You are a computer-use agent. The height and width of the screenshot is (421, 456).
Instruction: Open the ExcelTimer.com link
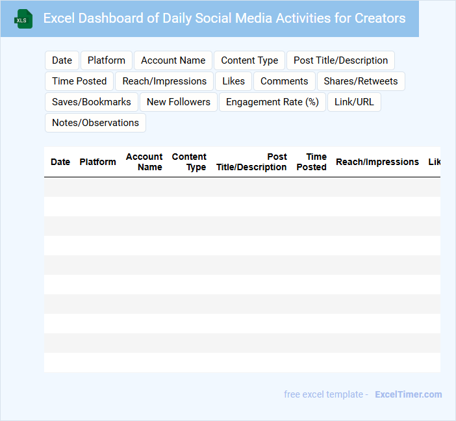click(408, 394)
